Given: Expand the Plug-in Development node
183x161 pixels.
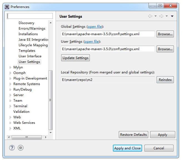Looking at the screenshot, I should pyautogui.click(x=10, y=79).
